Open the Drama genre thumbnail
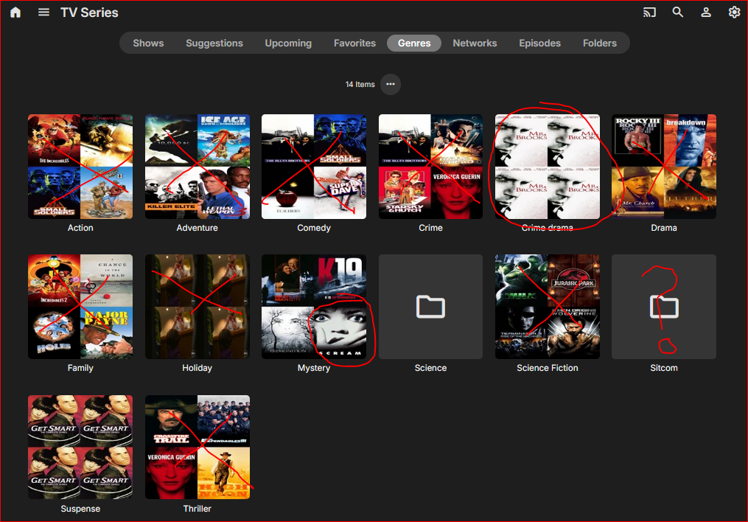This screenshot has width=748, height=522. point(664,167)
